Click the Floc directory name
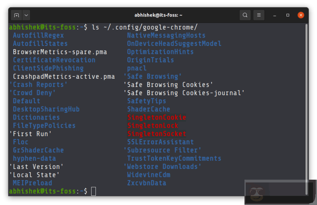 (x=21, y=142)
